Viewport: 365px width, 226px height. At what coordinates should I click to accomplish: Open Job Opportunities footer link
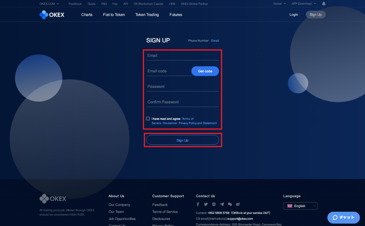[122, 219]
